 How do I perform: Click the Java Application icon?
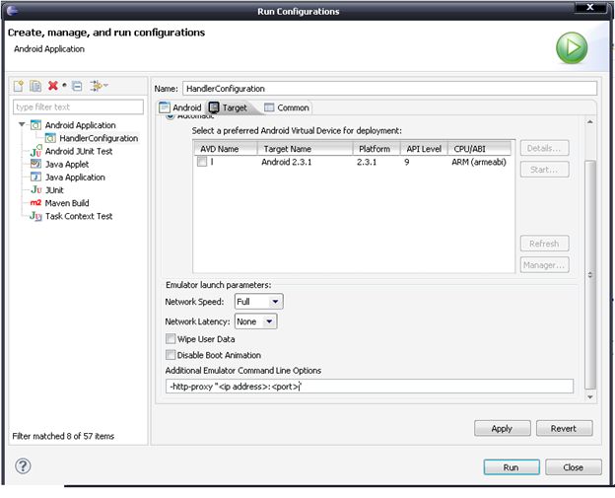[36, 177]
